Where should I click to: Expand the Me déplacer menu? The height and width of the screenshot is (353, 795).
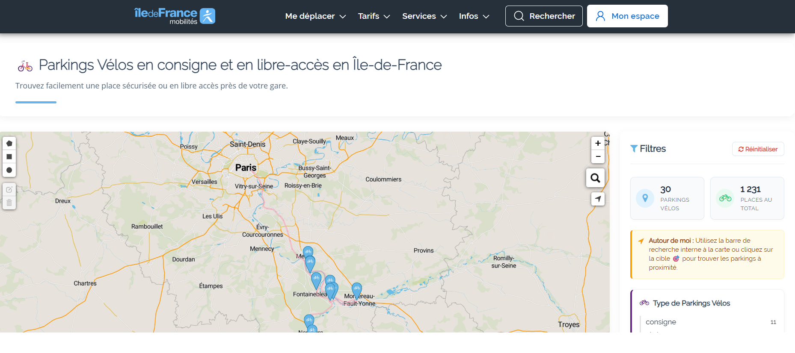pyautogui.click(x=315, y=16)
